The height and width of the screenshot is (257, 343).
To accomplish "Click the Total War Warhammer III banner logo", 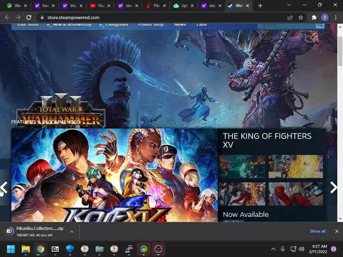I will (x=61, y=110).
